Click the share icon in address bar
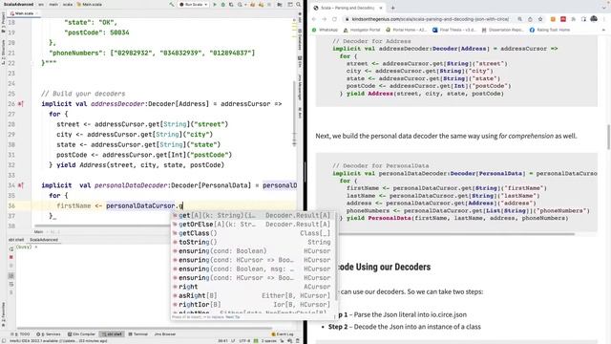 [x=530, y=19]
